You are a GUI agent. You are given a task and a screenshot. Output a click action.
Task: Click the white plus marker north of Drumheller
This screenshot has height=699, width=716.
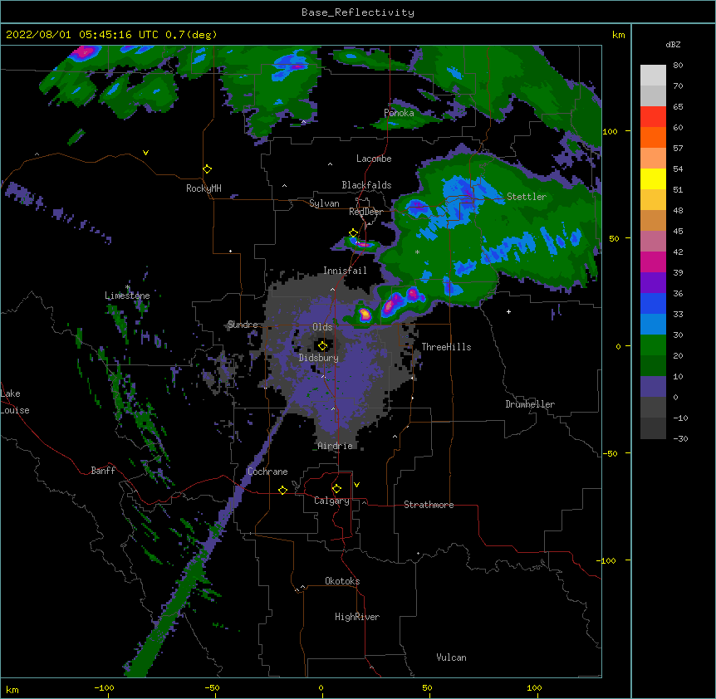click(x=508, y=311)
